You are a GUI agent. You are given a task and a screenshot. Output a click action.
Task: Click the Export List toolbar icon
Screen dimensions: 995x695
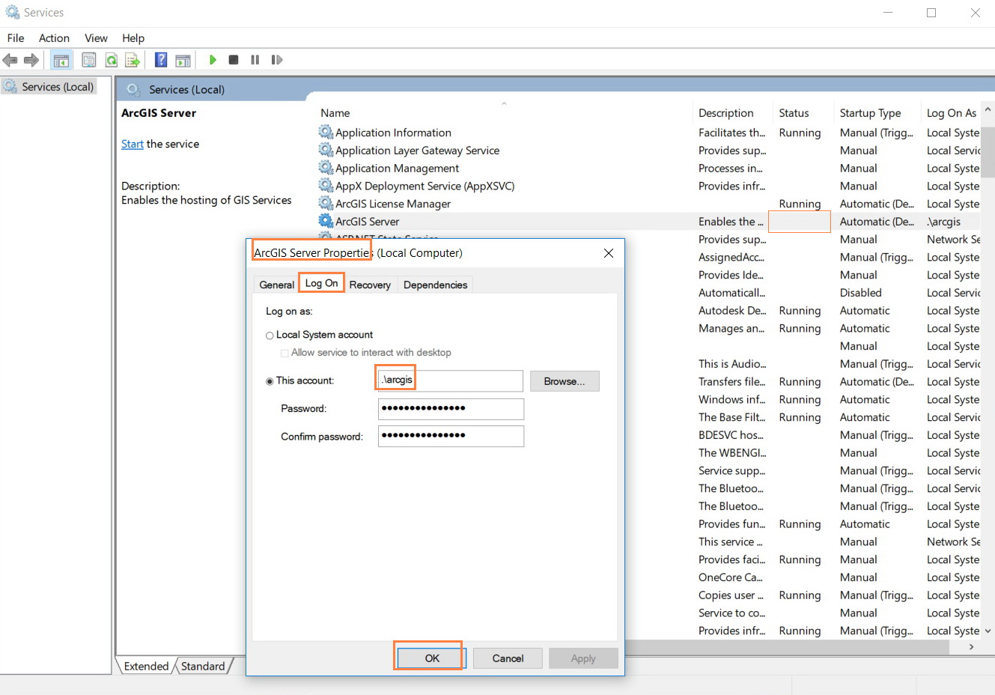coord(133,60)
